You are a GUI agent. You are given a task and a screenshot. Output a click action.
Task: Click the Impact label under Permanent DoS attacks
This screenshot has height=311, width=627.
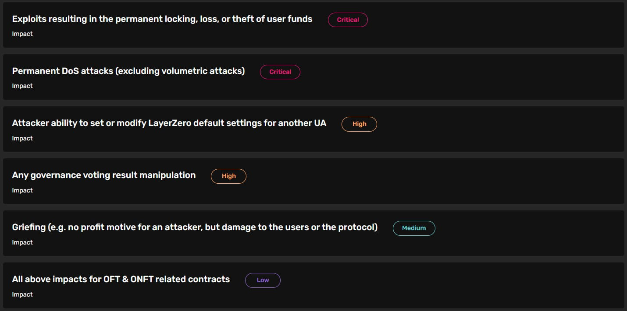[x=22, y=86]
